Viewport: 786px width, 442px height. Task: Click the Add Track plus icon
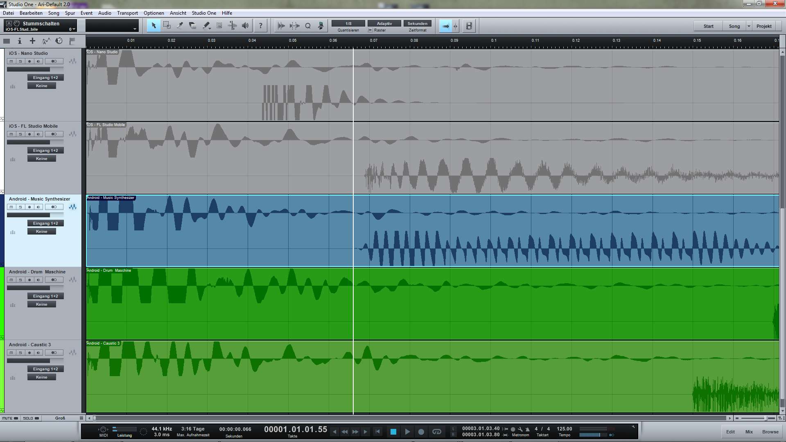click(x=32, y=41)
